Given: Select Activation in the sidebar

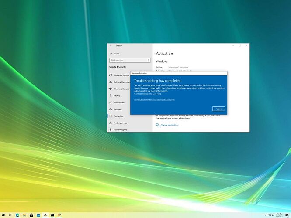Looking at the screenshot, I should click(118, 116).
